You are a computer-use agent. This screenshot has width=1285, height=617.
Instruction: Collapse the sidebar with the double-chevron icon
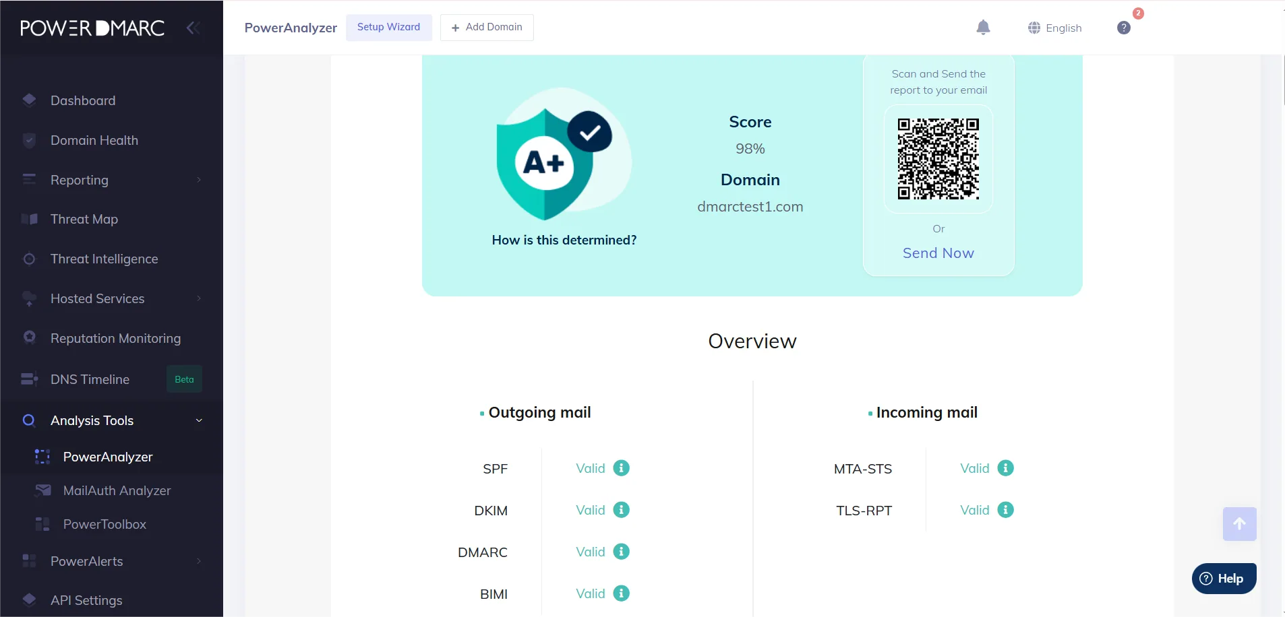point(193,28)
